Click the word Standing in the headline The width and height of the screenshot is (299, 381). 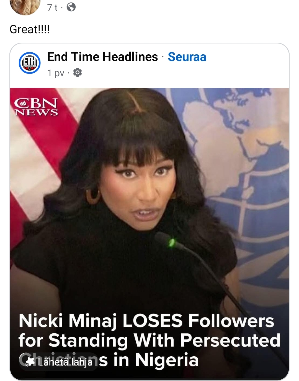[88, 340]
